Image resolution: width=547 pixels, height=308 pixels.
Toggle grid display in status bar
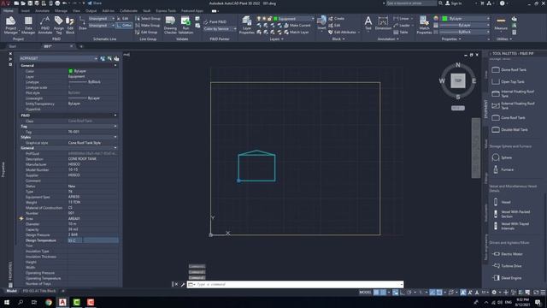tap(376, 293)
